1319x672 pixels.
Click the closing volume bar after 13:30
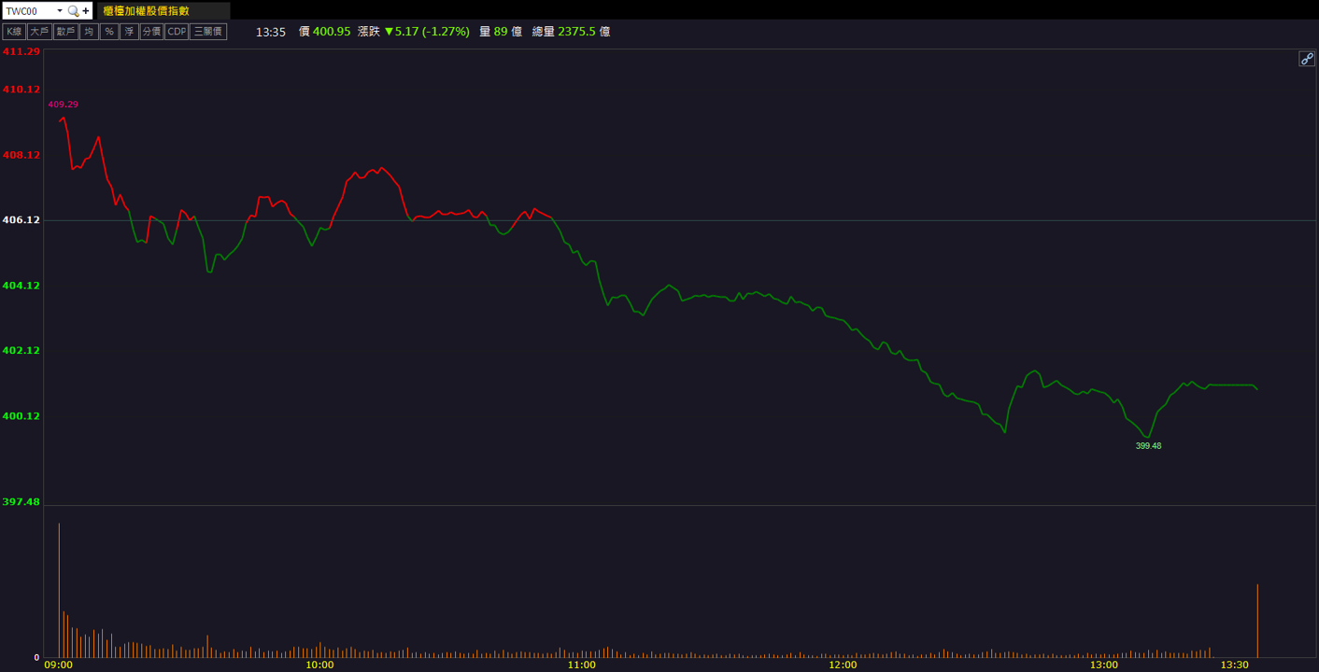click(x=1257, y=621)
